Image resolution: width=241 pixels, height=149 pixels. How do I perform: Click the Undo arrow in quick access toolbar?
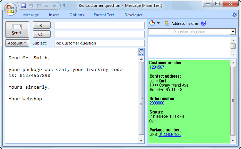point(31,6)
